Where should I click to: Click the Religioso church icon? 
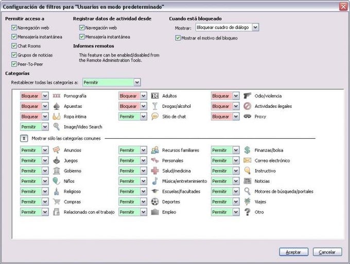[x=57, y=192]
